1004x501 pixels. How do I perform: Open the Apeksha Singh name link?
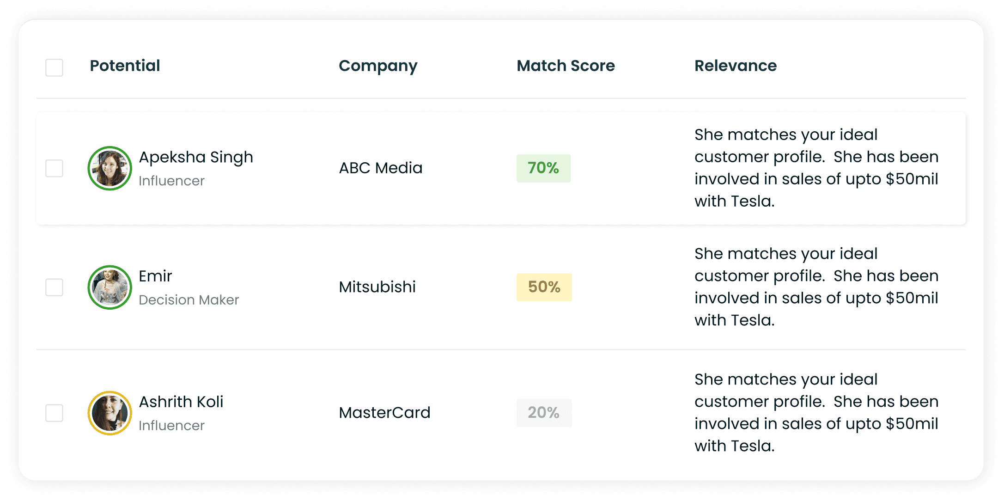point(196,157)
